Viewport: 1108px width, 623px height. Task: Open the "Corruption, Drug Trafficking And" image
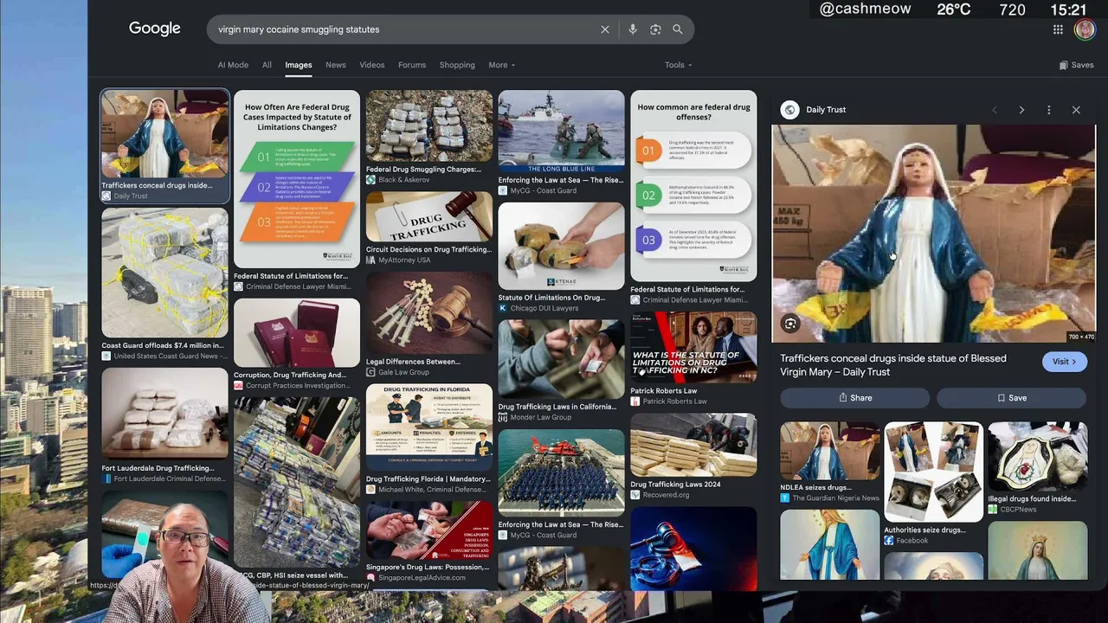297,333
